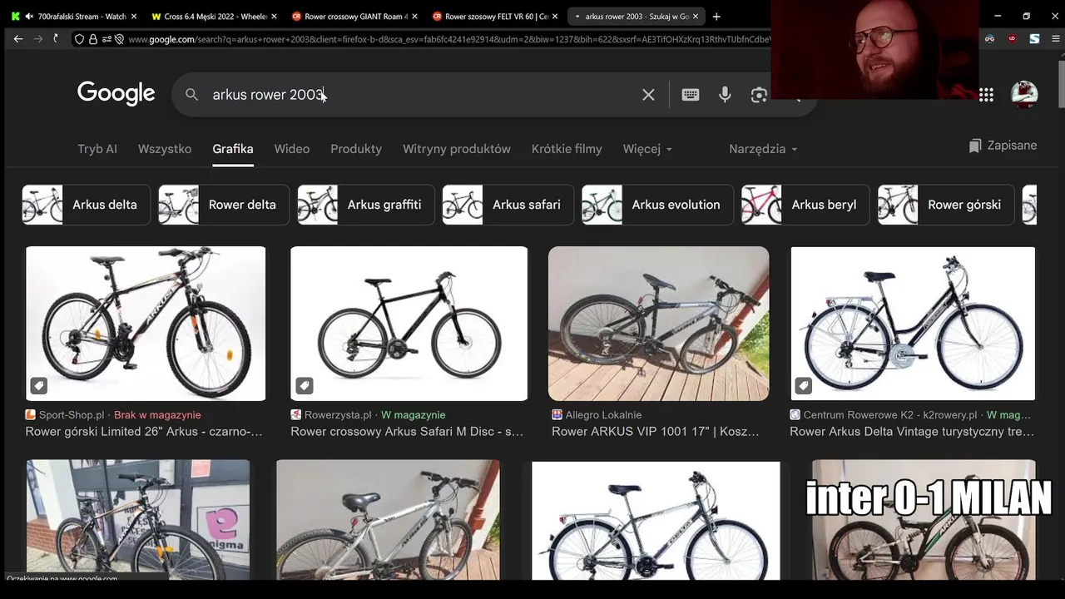Expand the Więcej dropdown menu
The height and width of the screenshot is (599, 1065).
point(647,149)
